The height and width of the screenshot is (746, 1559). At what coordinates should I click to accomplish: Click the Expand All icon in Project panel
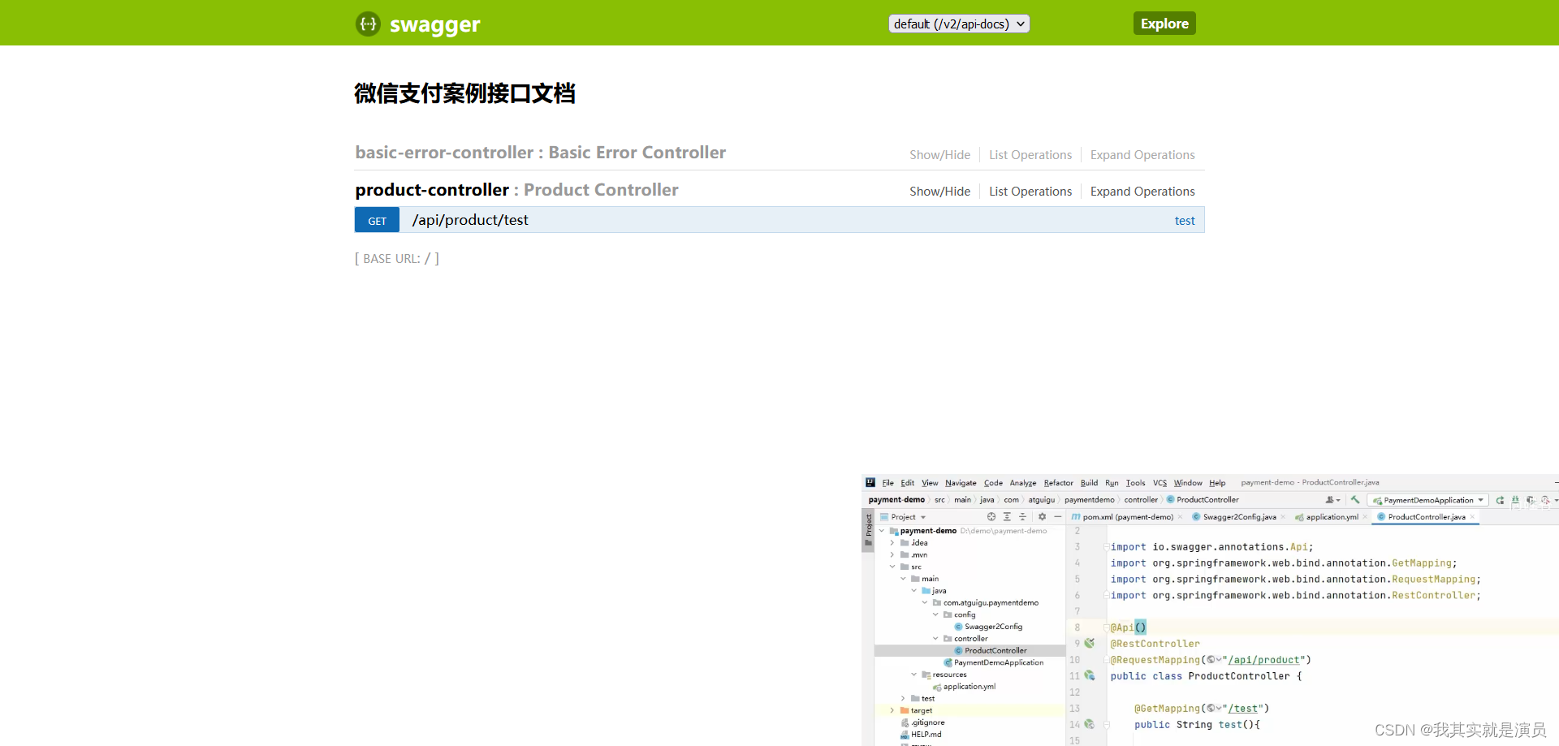(x=1007, y=517)
